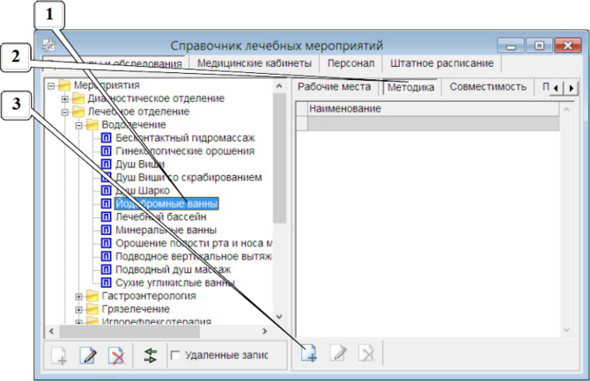Click the add record icon in left toolbar

coord(59,355)
